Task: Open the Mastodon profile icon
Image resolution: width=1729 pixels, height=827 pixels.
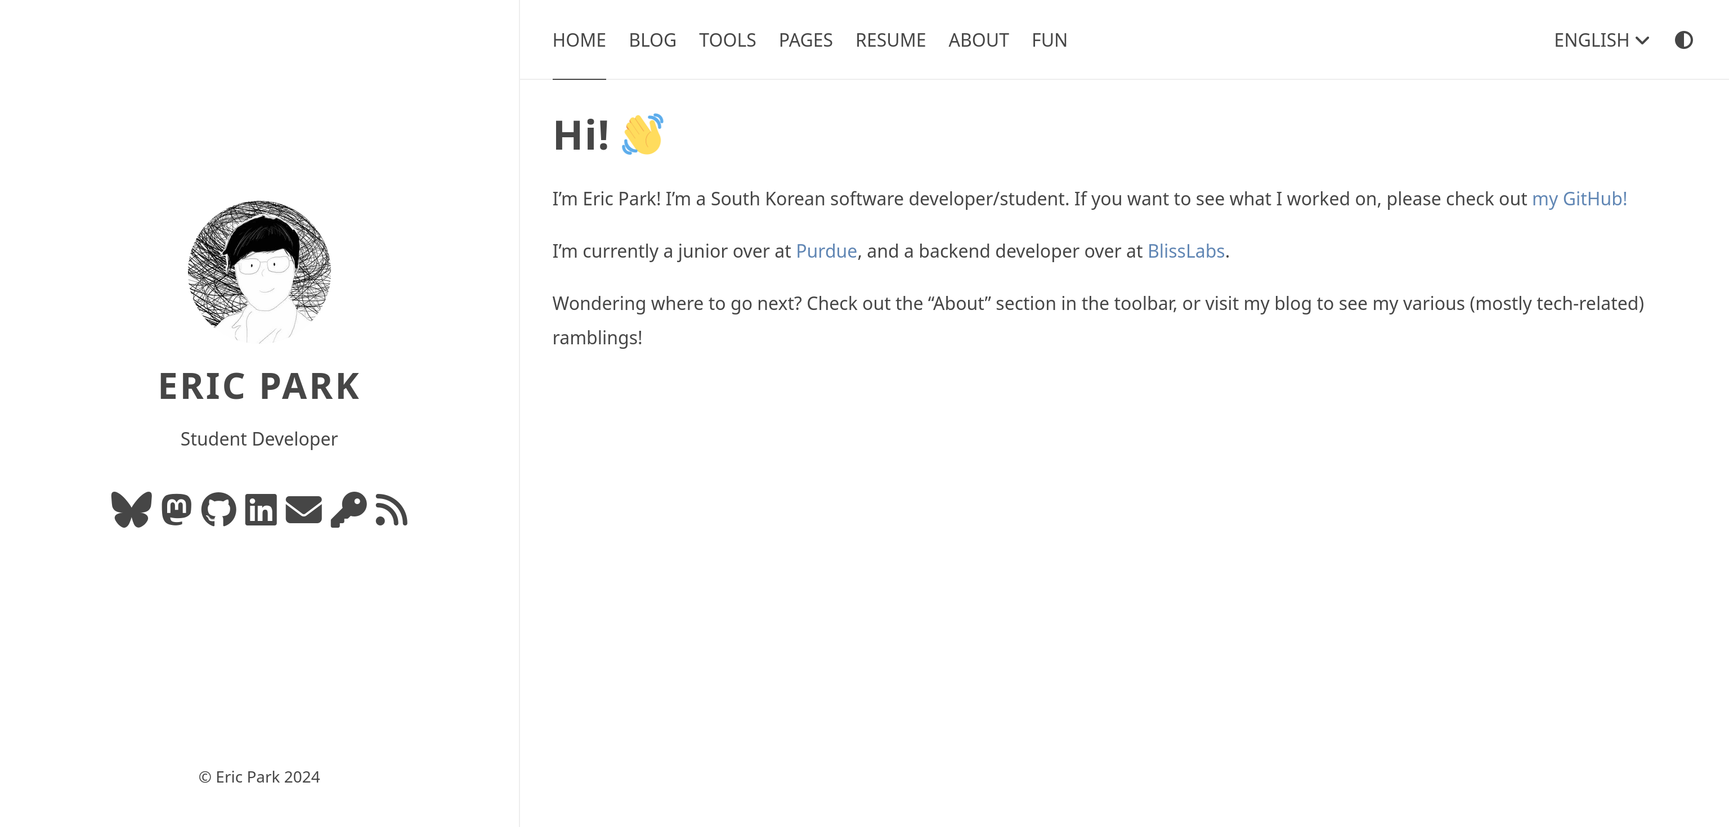Action: [177, 510]
